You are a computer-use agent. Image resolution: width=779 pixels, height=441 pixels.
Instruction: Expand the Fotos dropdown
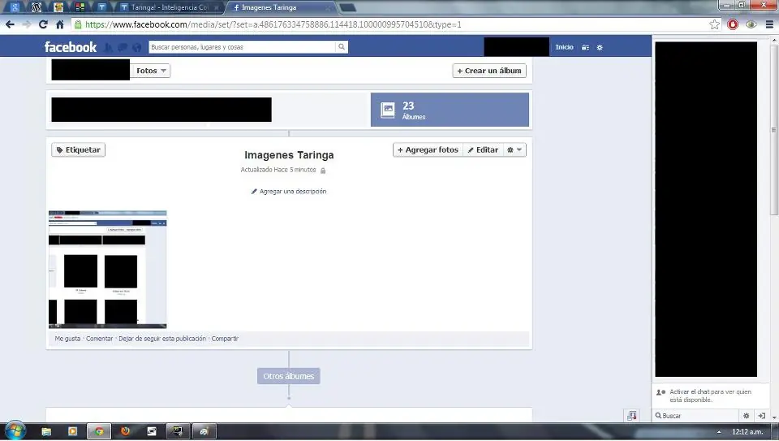pos(151,71)
